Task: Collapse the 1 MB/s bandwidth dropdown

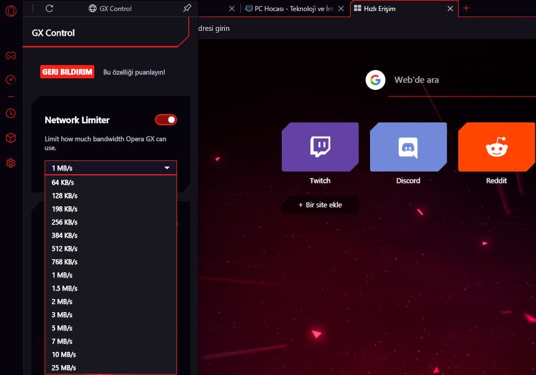Action: (110, 168)
